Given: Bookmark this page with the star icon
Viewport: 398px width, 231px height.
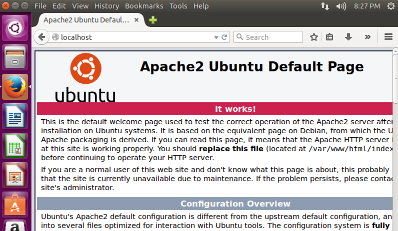Looking at the screenshot, I should [313, 37].
